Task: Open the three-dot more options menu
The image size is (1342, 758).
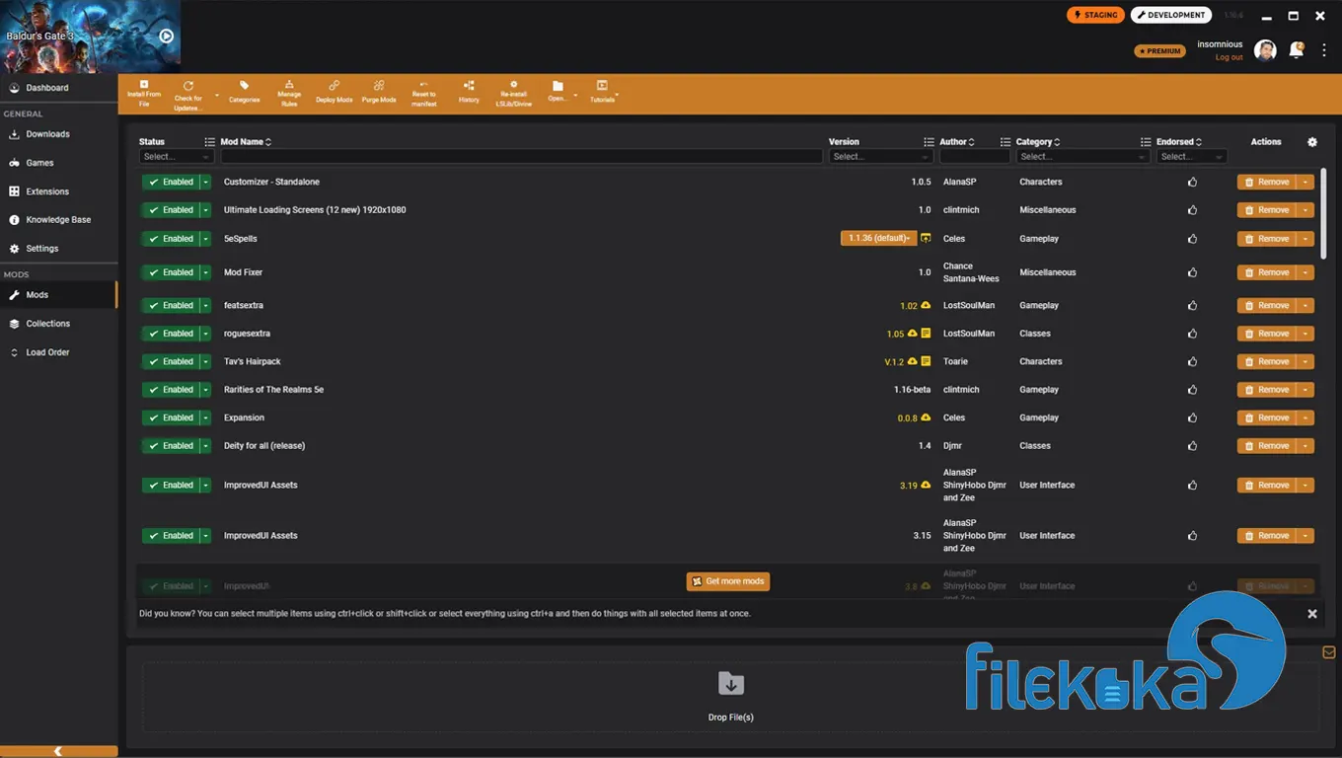Action: pyautogui.click(x=1324, y=50)
